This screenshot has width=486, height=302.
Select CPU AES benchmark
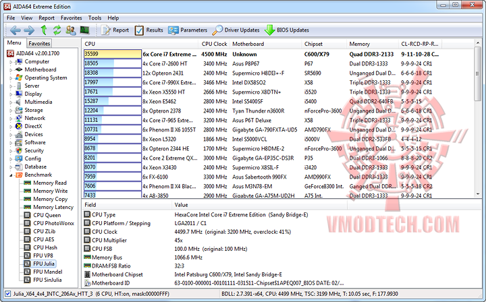(x=44, y=239)
